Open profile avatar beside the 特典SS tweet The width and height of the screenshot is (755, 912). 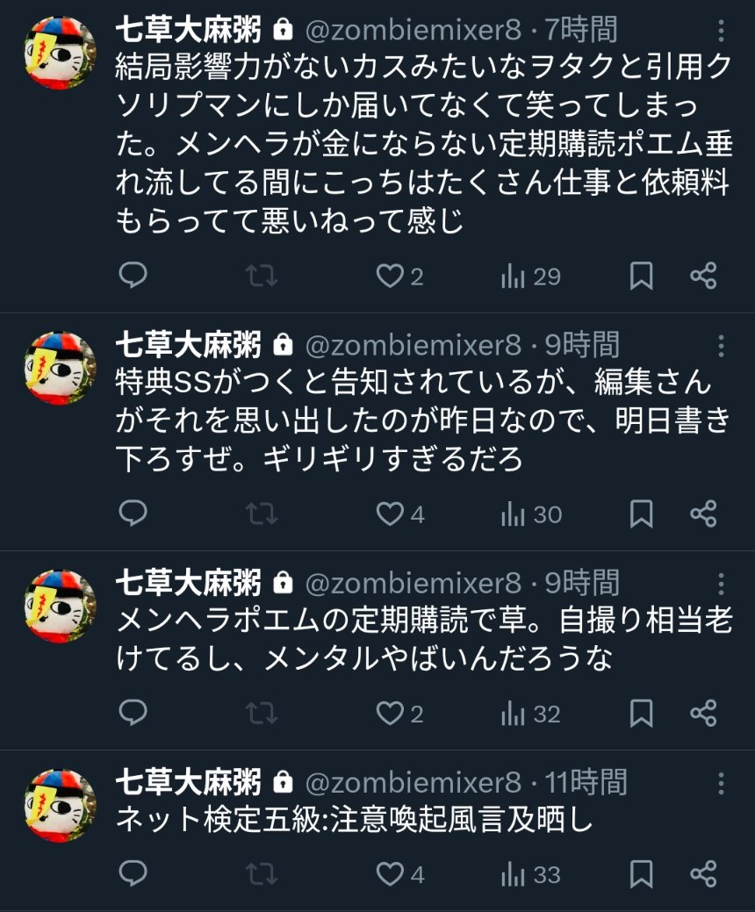click(x=60, y=367)
